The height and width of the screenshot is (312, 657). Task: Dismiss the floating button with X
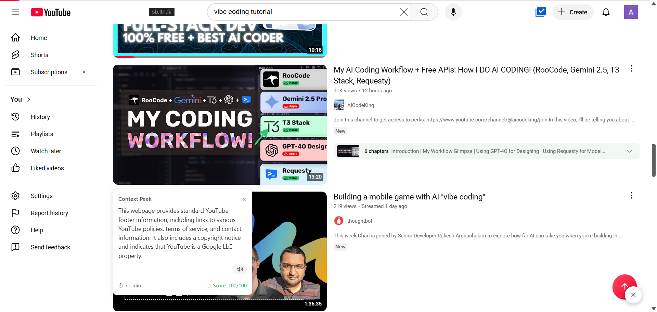click(633, 295)
